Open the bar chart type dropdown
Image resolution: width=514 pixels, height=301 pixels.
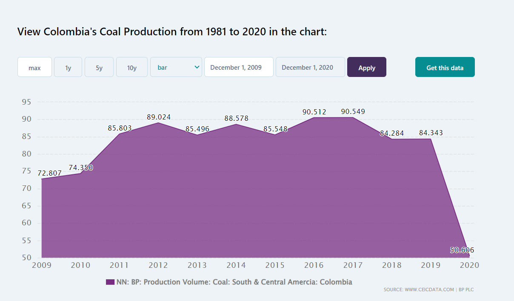point(176,67)
